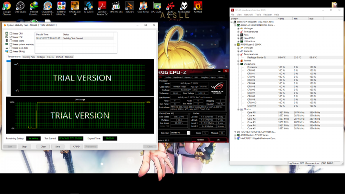Open the Mainboard tab in ROG CPU-Z
The height and width of the screenshot is (194, 345).
coord(178,78)
